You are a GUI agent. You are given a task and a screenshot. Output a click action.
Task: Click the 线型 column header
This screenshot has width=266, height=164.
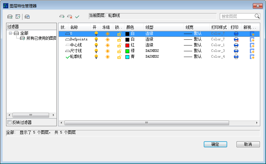150,28
